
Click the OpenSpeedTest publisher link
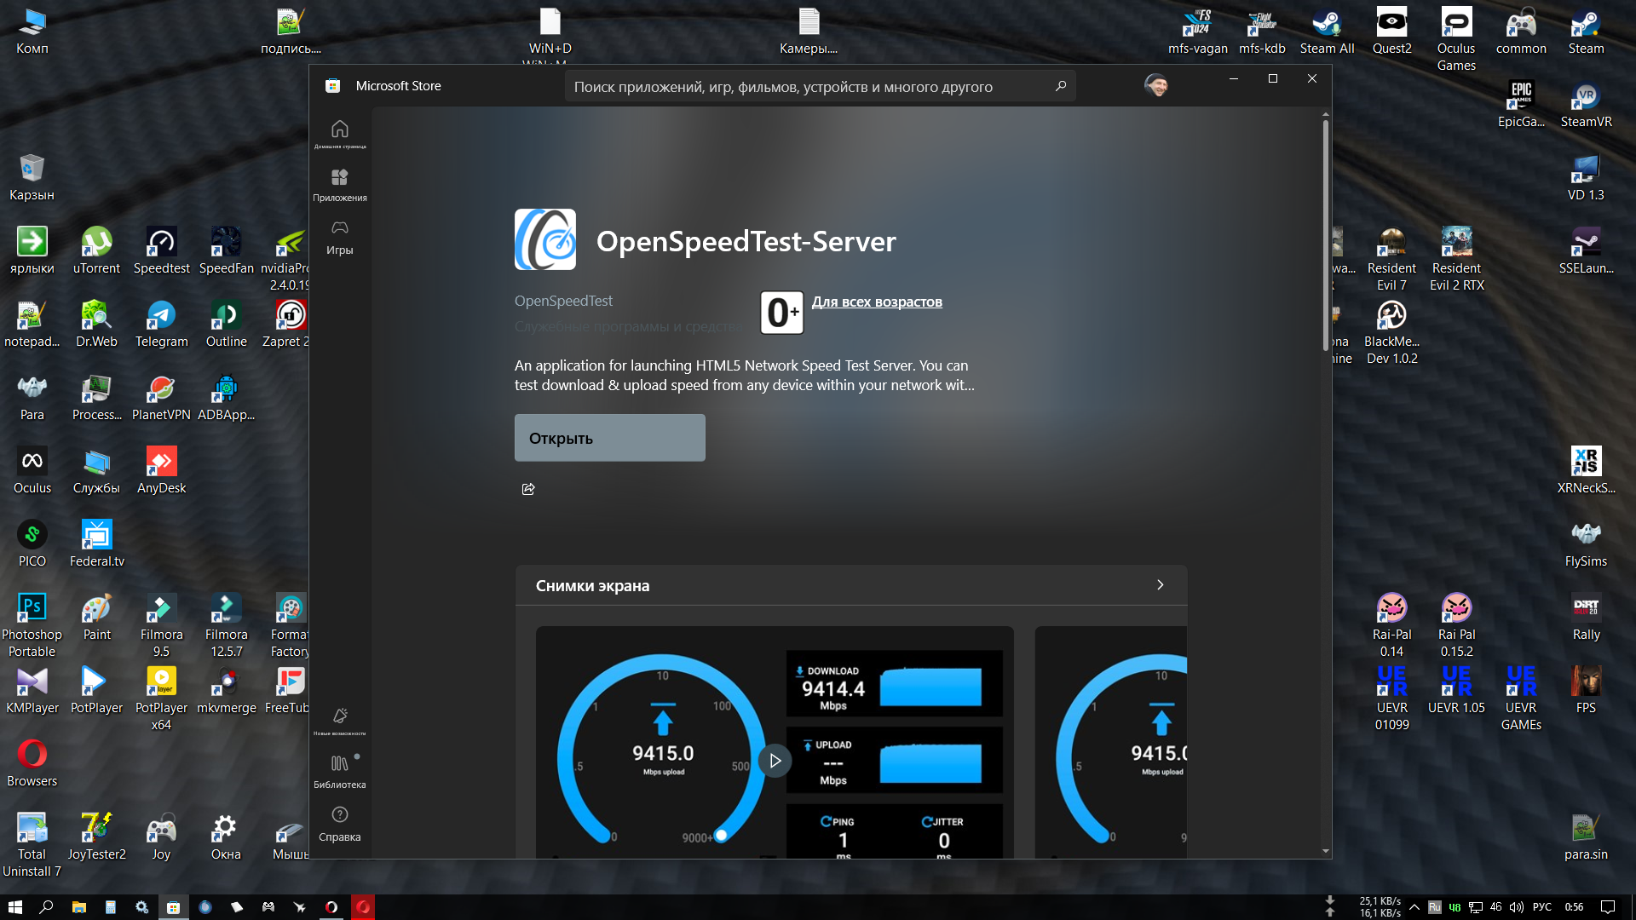point(563,301)
